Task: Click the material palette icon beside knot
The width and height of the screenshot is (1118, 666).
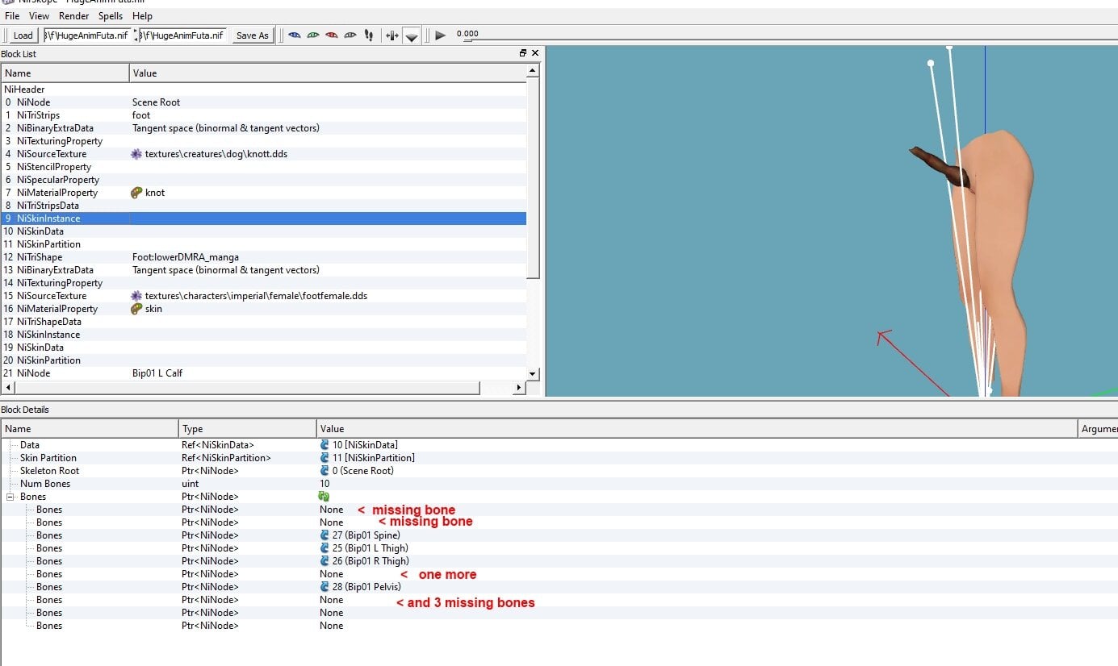Action: pyautogui.click(x=136, y=193)
